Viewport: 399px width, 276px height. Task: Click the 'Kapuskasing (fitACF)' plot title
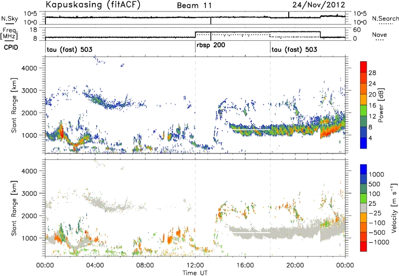click(x=93, y=4)
